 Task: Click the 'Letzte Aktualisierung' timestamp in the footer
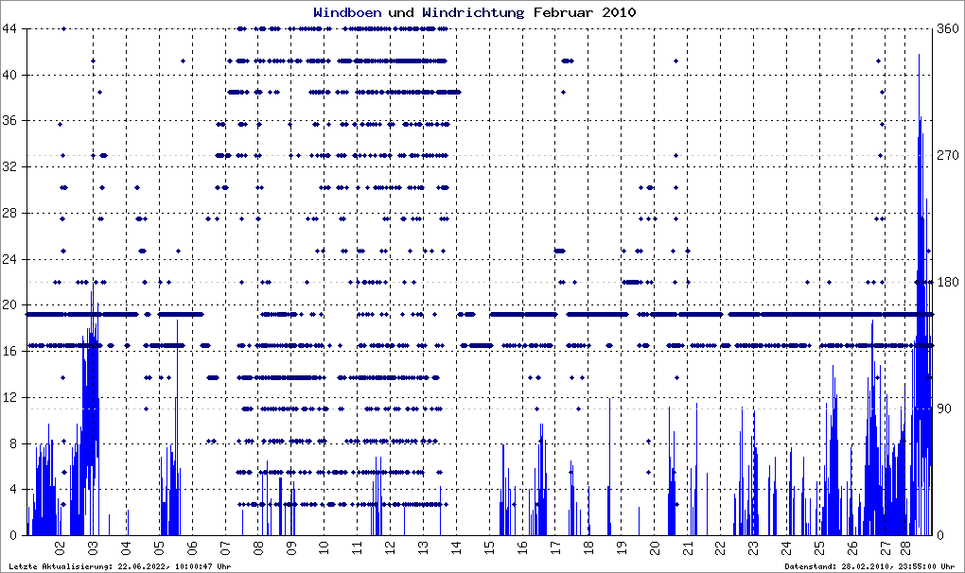tap(119, 566)
